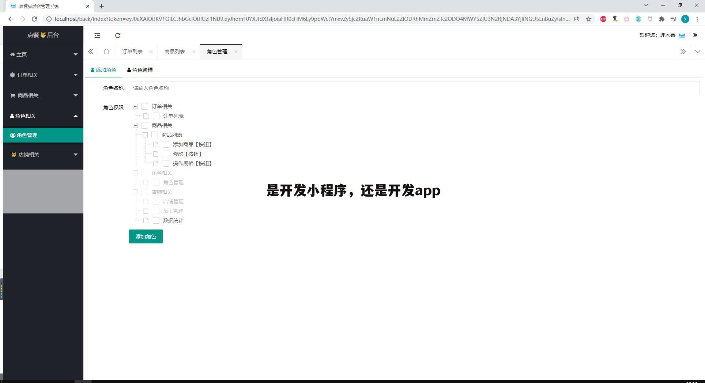Check the 订单列表 permission checkbox
The width and height of the screenshot is (705, 383).
point(156,115)
